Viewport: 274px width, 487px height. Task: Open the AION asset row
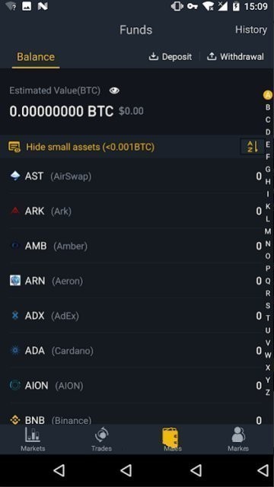pos(135,386)
